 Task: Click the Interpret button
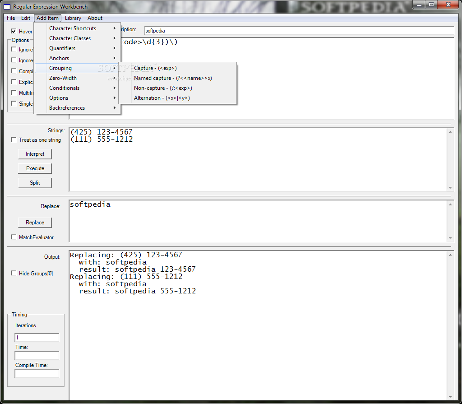(35, 154)
